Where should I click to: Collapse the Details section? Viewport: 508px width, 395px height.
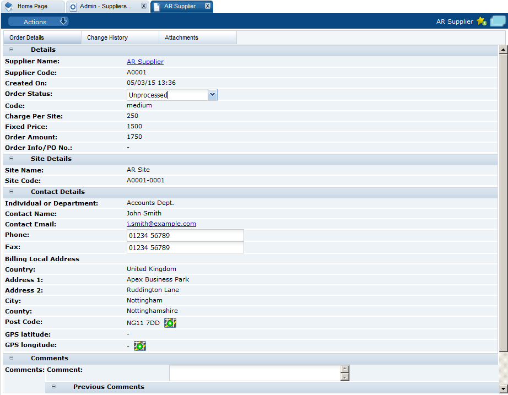(x=11, y=49)
